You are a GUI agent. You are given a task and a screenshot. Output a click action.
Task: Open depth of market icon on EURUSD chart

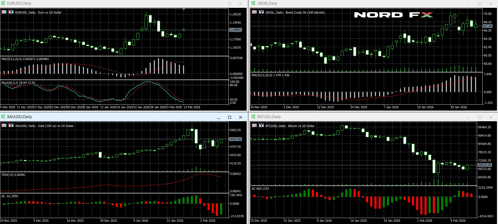(11, 12)
